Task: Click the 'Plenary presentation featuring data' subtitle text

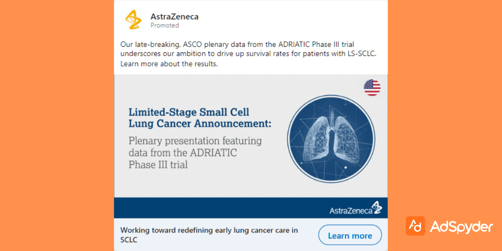Action: point(195,141)
